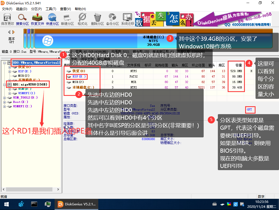
Task: Collapse the RD1 aigoU268 disk node
Action: [4, 85]
